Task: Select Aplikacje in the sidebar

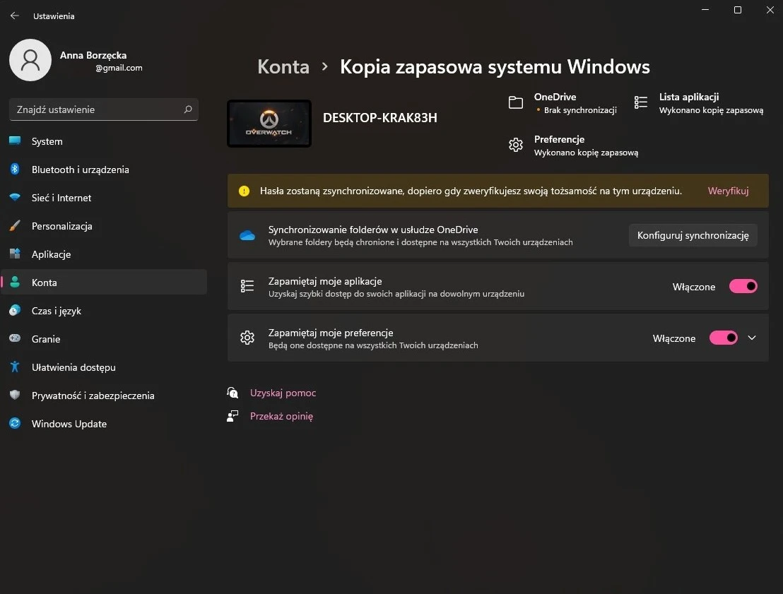Action: (x=53, y=254)
